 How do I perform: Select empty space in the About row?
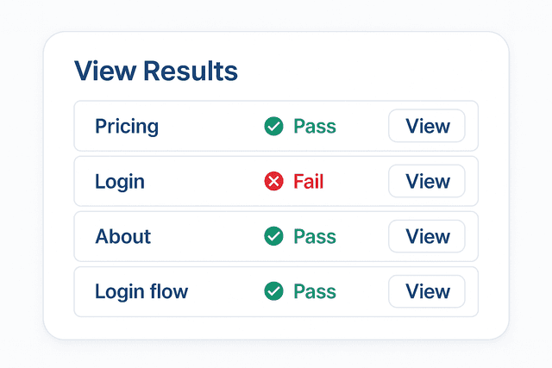[207, 236]
